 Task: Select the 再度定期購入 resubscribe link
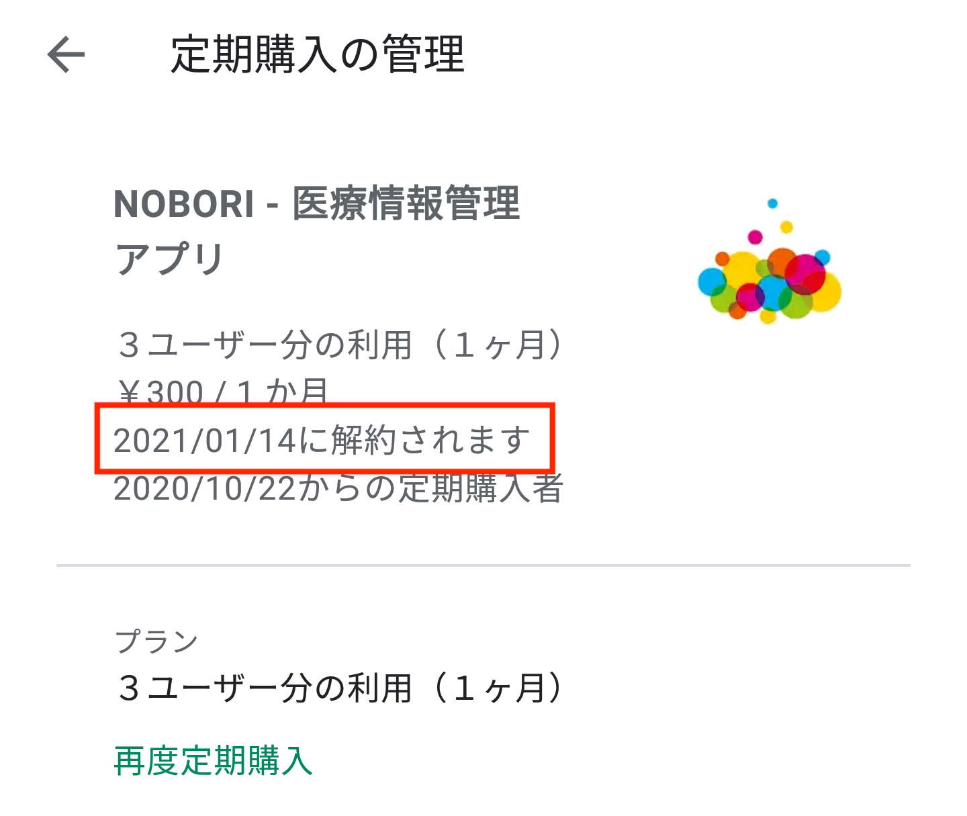click(214, 762)
